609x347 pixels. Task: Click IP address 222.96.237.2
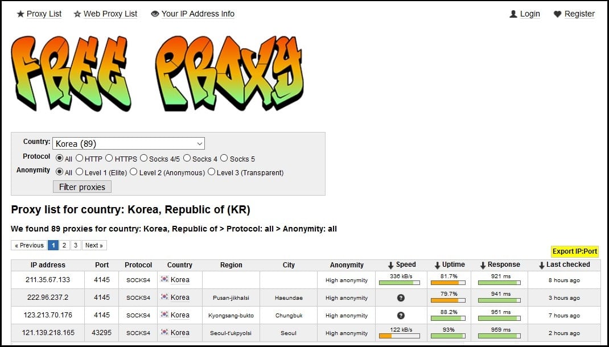tap(48, 298)
